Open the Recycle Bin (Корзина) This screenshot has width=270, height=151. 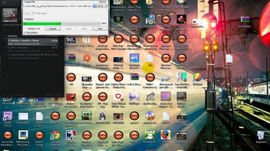click(261, 137)
